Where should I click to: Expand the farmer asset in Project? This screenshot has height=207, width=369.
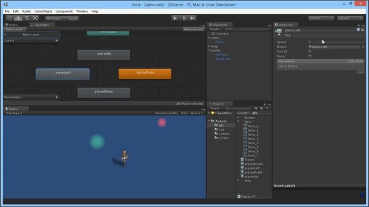click(x=238, y=117)
